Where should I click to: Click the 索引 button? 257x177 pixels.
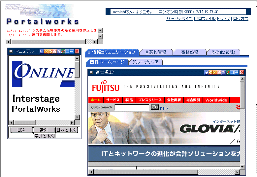click(x=44, y=130)
